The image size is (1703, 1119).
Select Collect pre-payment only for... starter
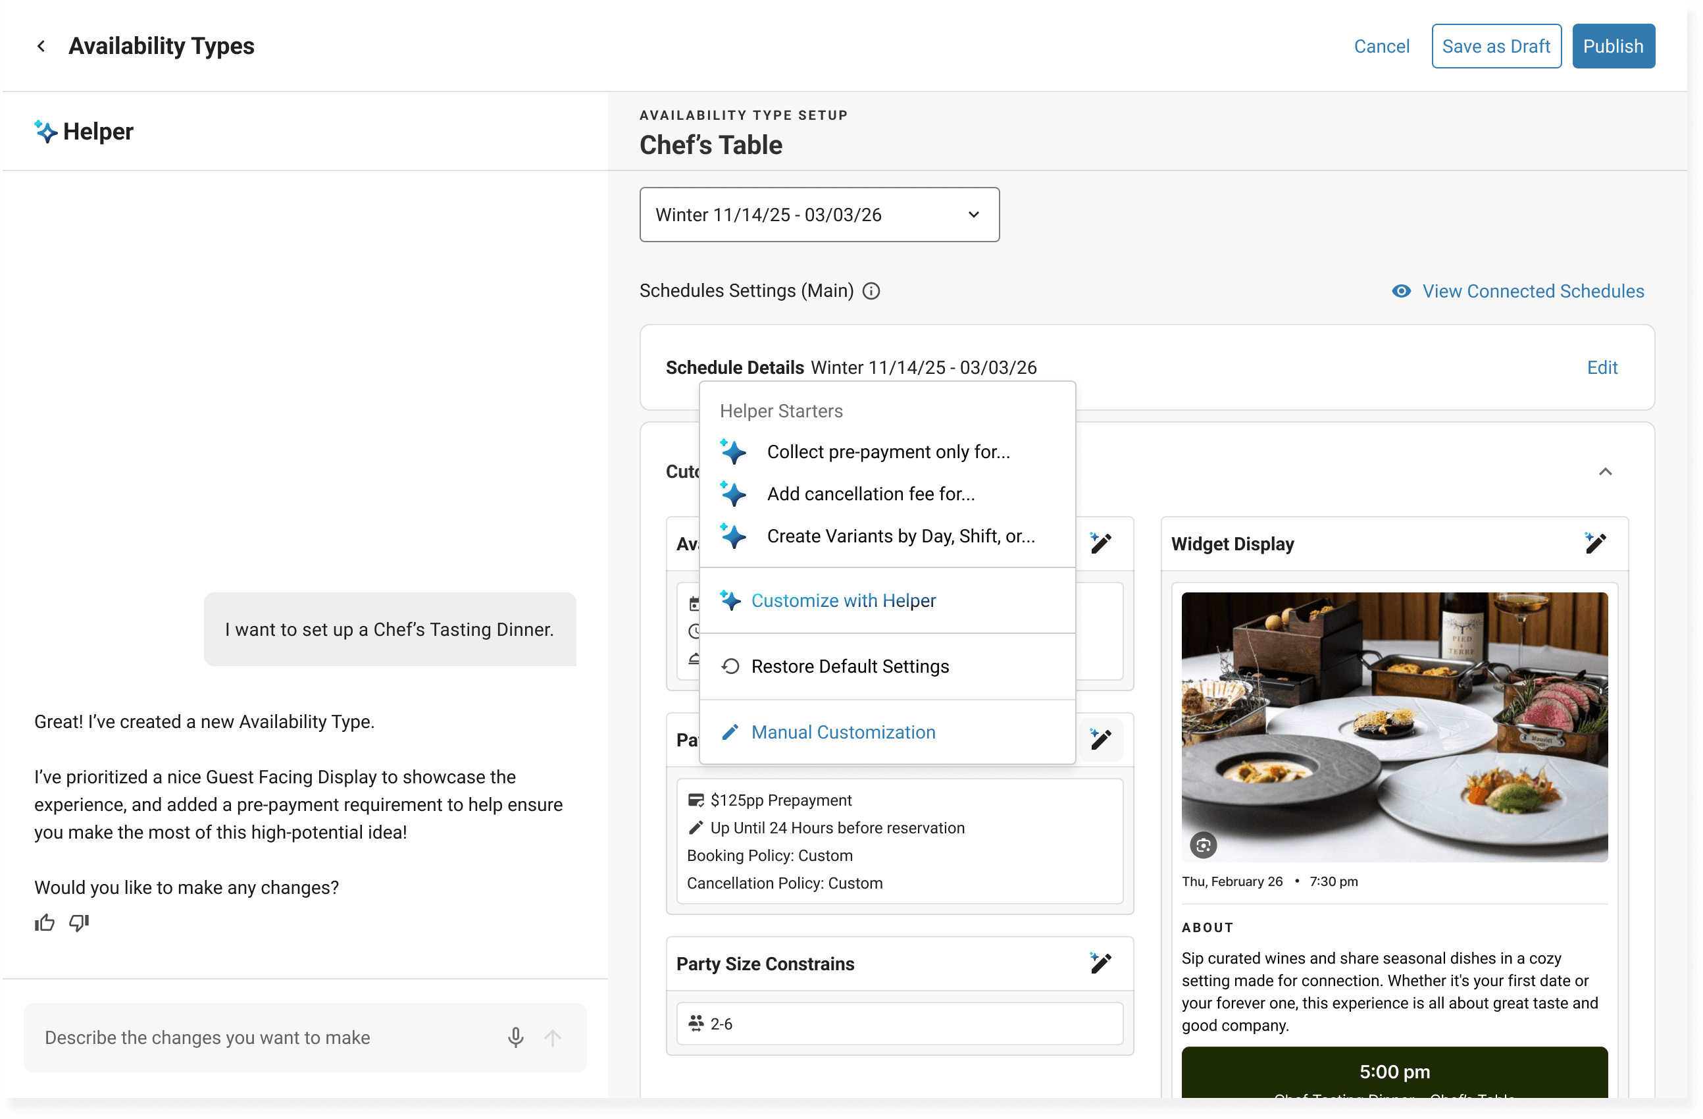coord(888,452)
